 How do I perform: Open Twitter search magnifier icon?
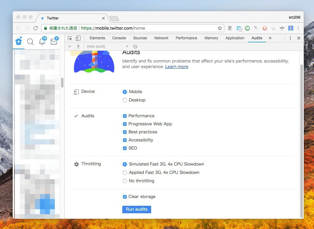[x=30, y=42]
